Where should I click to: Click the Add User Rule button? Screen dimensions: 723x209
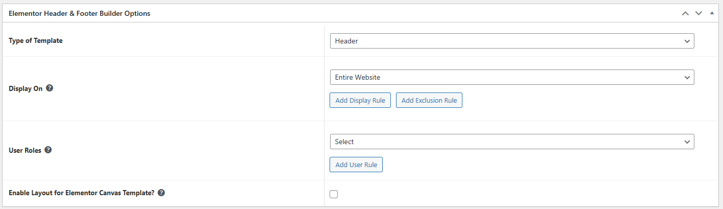356,165
